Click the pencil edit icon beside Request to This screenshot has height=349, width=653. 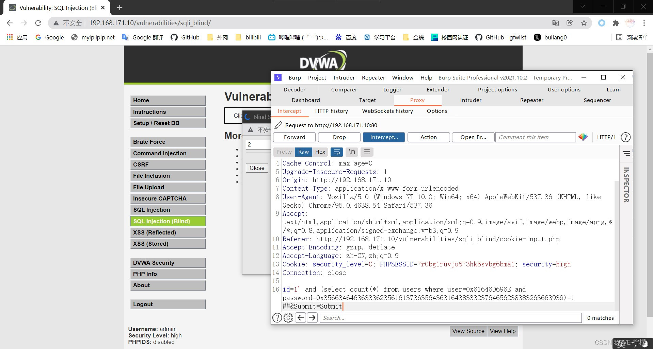(278, 125)
